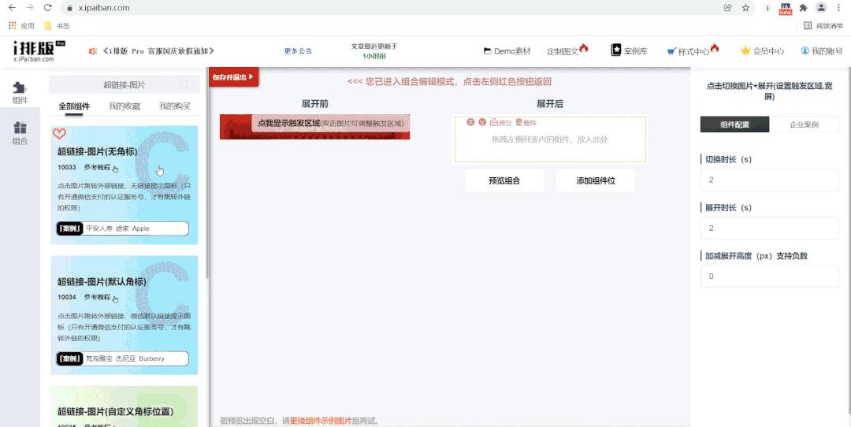Image resolution: width=851 pixels, height=427 pixels.
Task: Switch to the 全部组件 tab
Action: [74, 106]
